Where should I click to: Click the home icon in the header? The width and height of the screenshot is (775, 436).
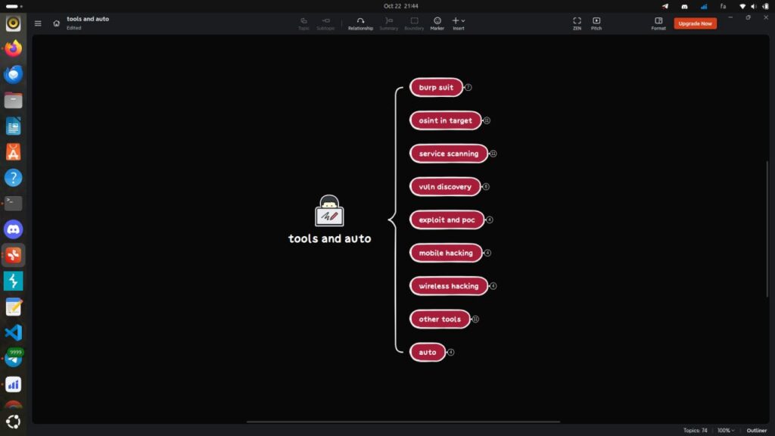coord(57,23)
